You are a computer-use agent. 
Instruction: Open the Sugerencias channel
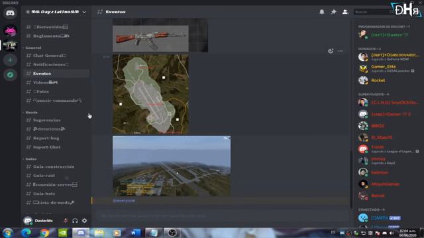pos(56,120)
